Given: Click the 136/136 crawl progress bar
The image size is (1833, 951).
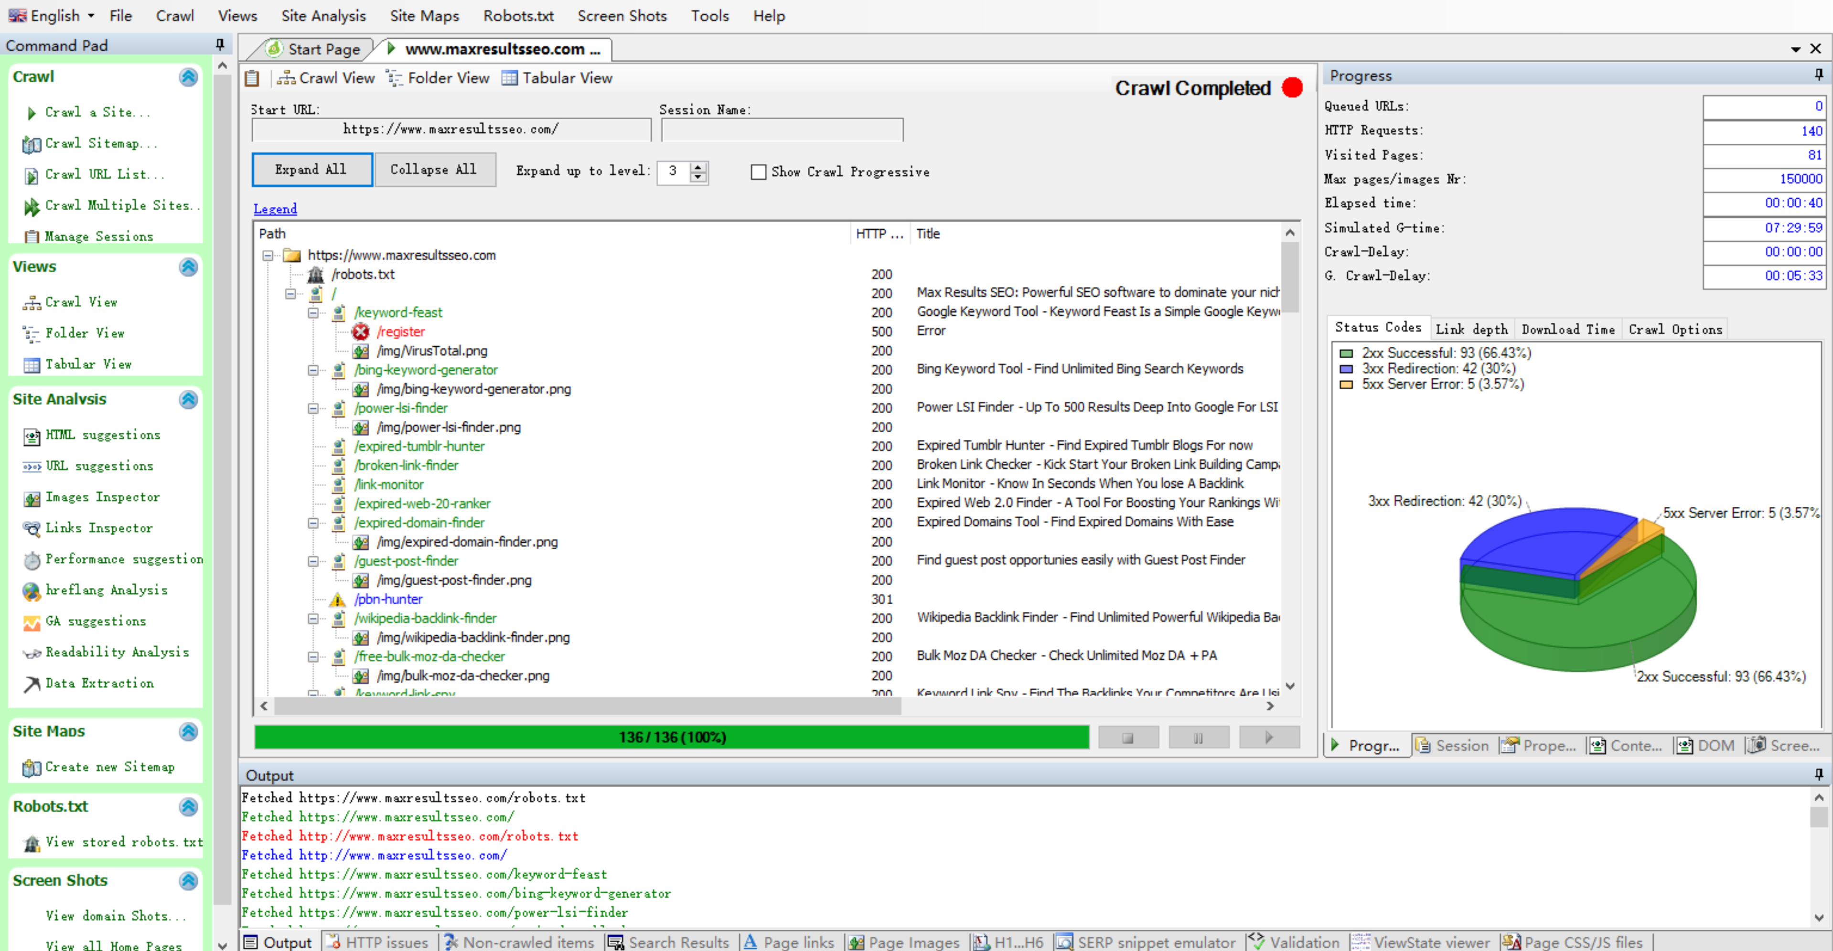Looking at the screenshot, I should pyautogui.click(x=672, y=737).
